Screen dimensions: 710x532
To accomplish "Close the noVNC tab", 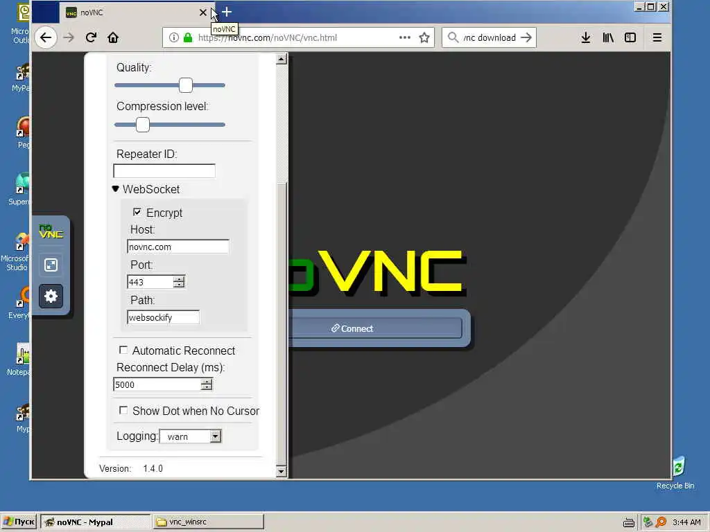I will tap(203, 12).
